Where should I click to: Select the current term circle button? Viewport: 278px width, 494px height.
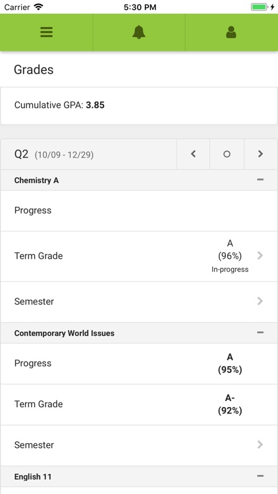click(227, 154)
